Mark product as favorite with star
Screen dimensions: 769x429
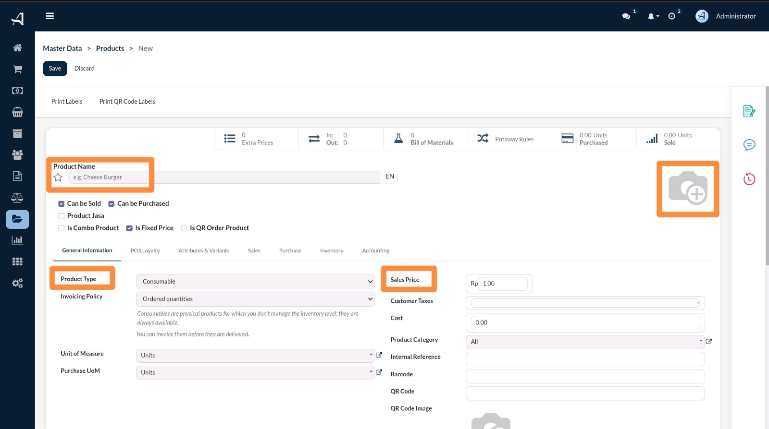[x=58, y=178]
